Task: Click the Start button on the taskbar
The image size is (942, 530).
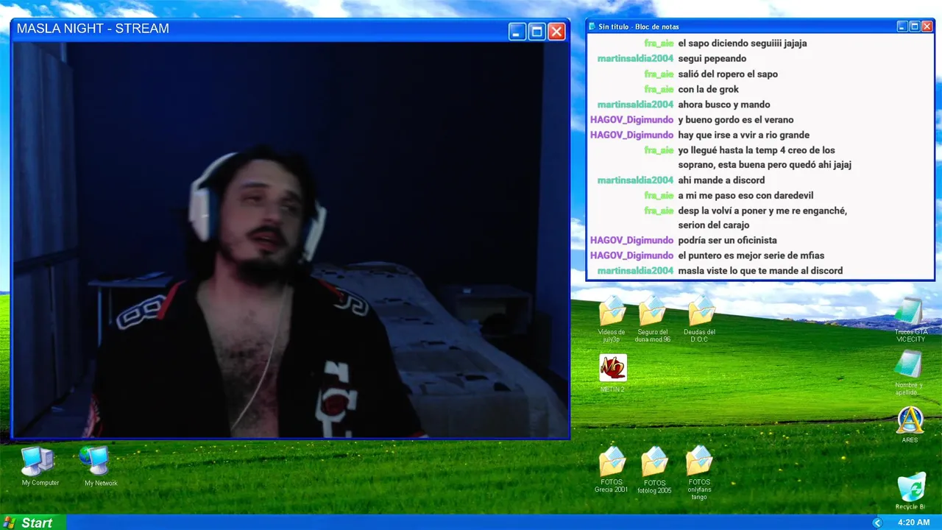Action: [33, 523]
